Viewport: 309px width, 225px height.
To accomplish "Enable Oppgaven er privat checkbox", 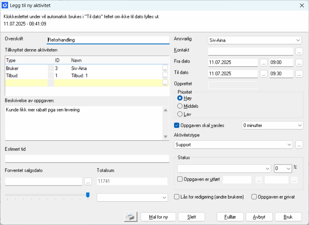I will click(254, 197).
